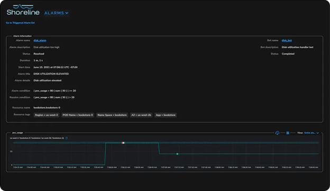Click the pvc_usage chart step-up line
Screen dimensions: 330x191
(x=105, y=154)
